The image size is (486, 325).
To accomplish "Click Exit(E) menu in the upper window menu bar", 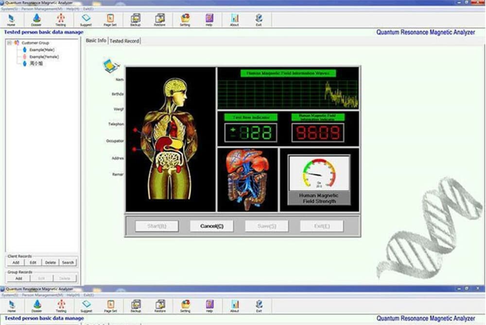I will coord(88,9).
